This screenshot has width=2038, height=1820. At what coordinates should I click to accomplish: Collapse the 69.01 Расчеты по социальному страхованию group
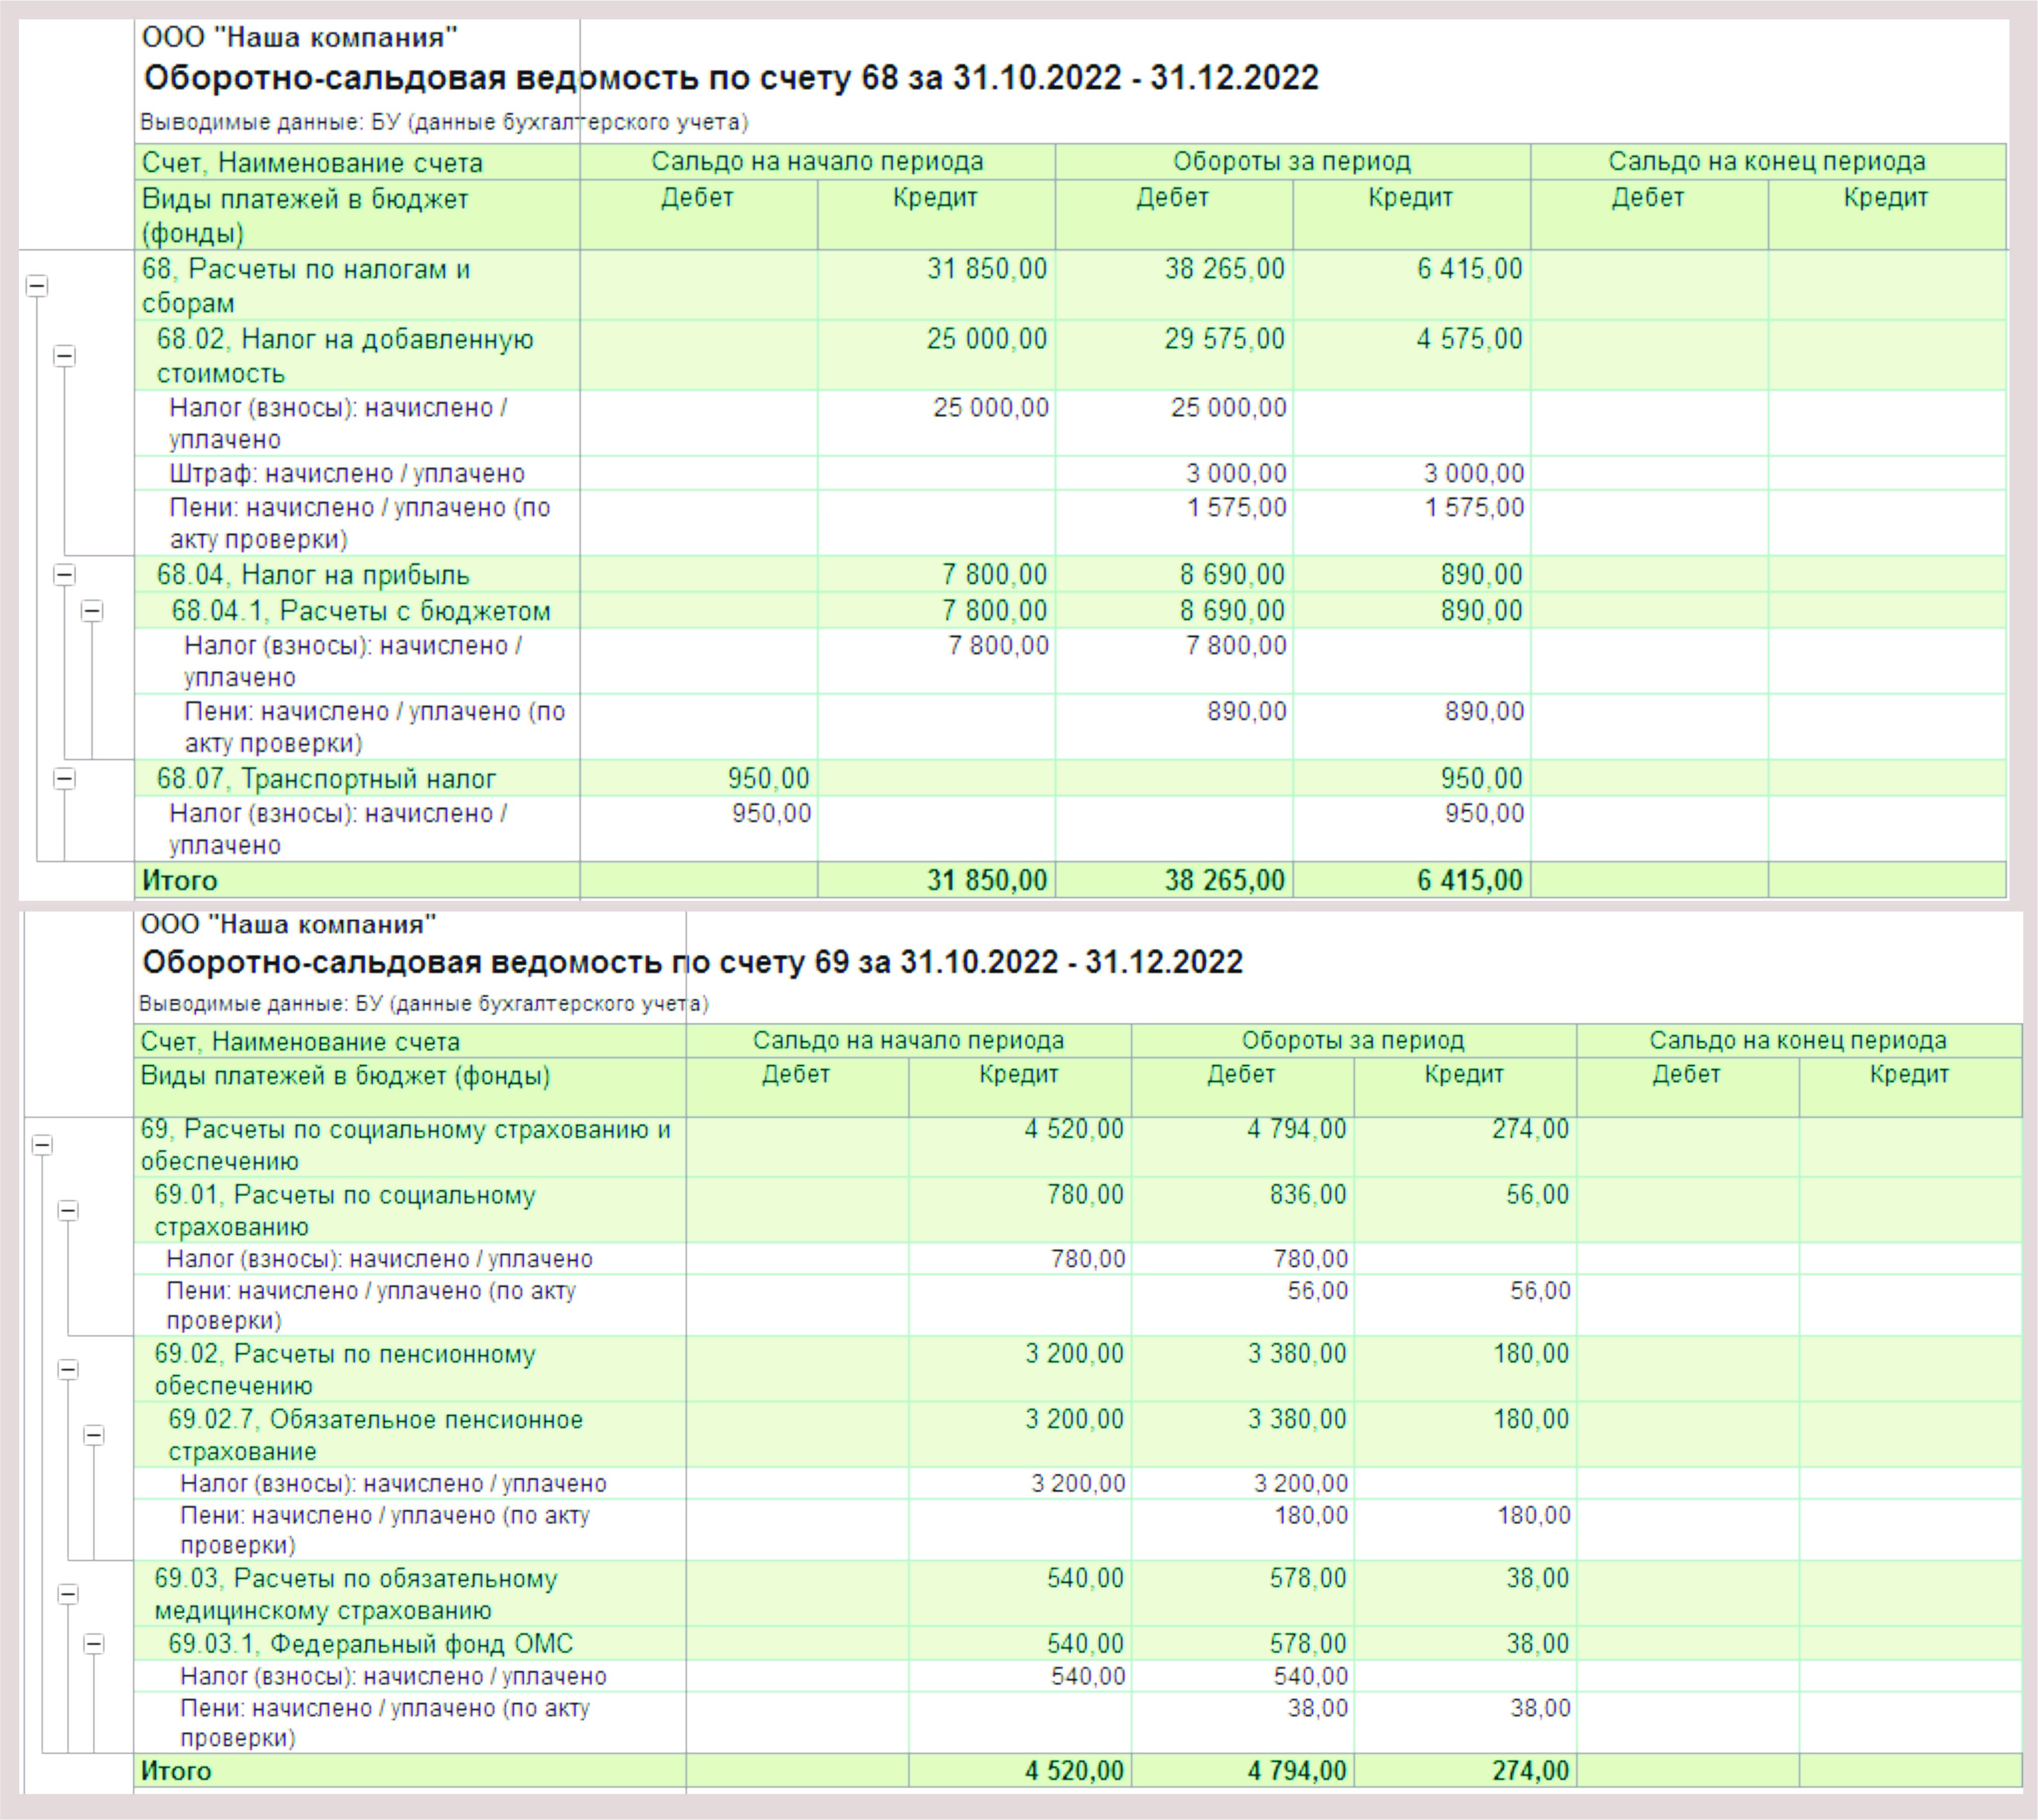(x=68, y=1211)
